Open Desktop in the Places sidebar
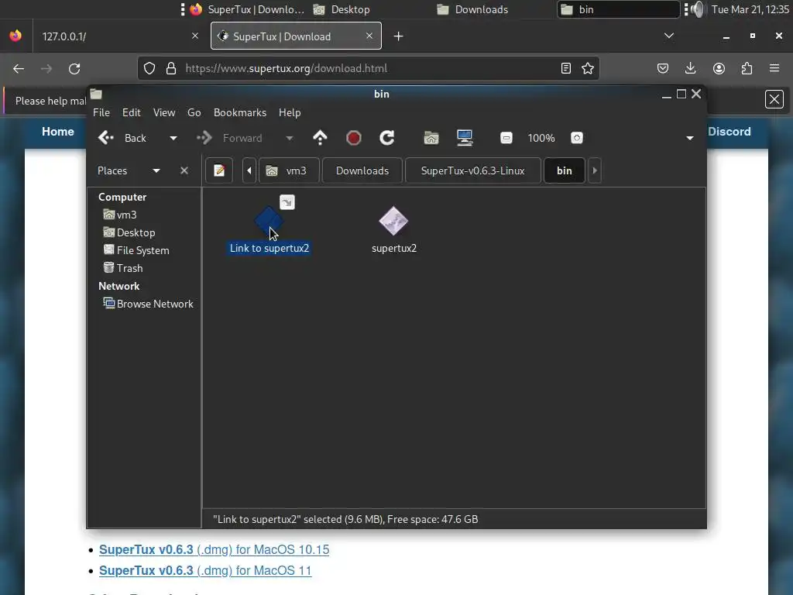Screen dimensions: 793x595 (x=129, y=232)
